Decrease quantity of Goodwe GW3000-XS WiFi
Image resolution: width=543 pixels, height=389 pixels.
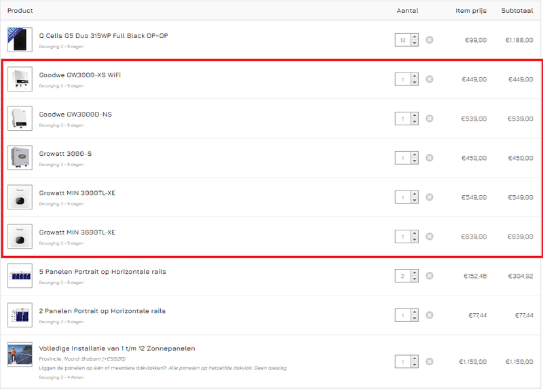415,82
